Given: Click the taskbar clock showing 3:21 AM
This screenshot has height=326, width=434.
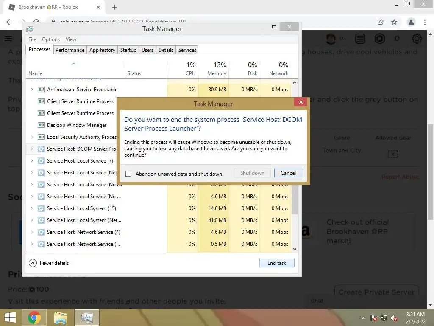Looking at the screenshot, I should point(415,318).
